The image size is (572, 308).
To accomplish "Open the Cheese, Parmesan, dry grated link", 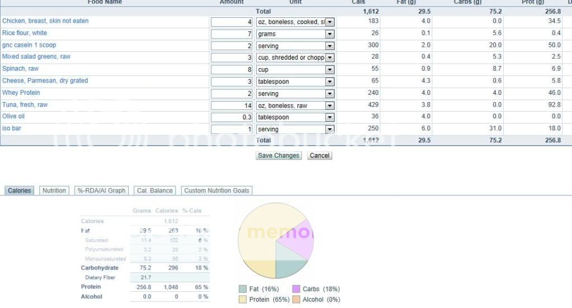I will tap(45, 81).
